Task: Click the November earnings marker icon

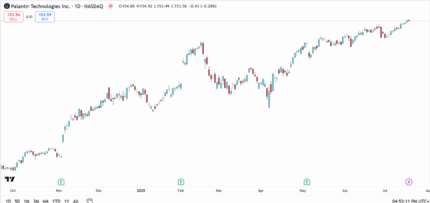Action: (x=61, y=182)
